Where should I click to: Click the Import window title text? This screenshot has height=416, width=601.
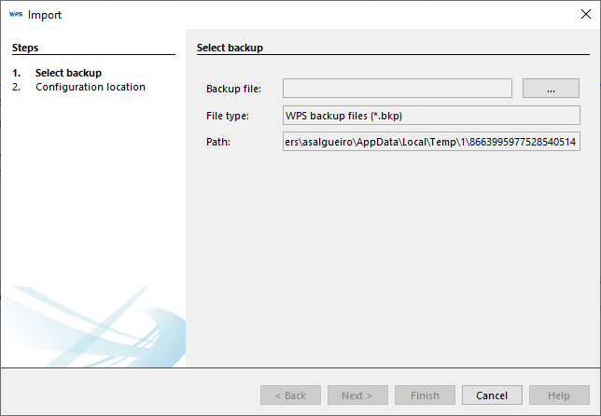pyautogui.click(x=45, y=15)
